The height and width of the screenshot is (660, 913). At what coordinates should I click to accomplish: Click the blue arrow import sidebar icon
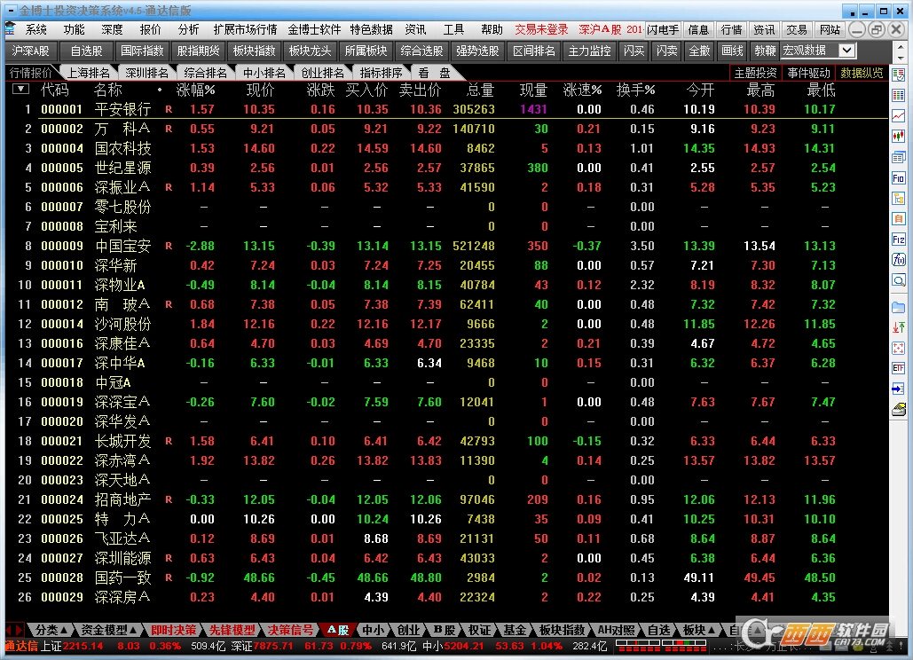pyautogui.click(x=899, y=389)
